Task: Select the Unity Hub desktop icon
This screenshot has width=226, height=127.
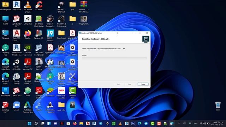Action: 28,20
